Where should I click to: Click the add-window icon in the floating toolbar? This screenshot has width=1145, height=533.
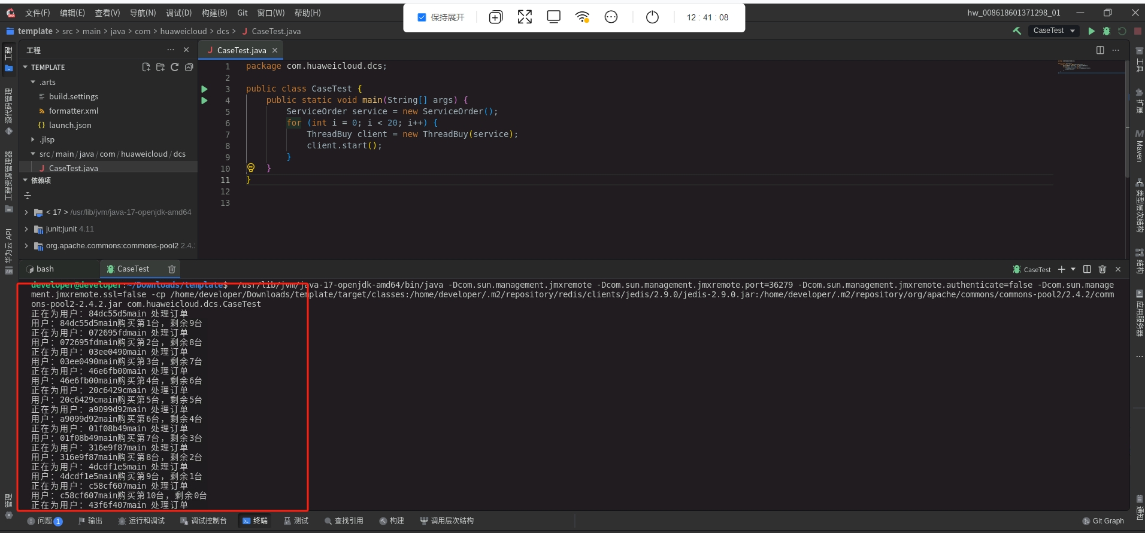pyautogui.click(x=496, y=17)
